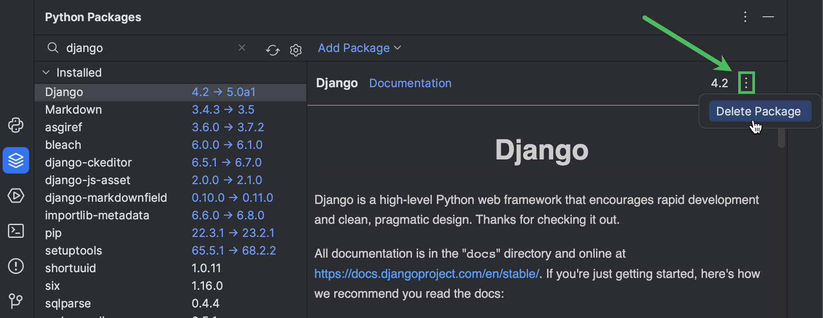Select the bleach package row

170,145
